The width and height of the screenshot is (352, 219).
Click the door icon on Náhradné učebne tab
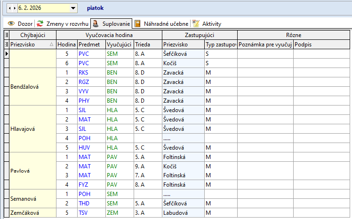point(137,23)
